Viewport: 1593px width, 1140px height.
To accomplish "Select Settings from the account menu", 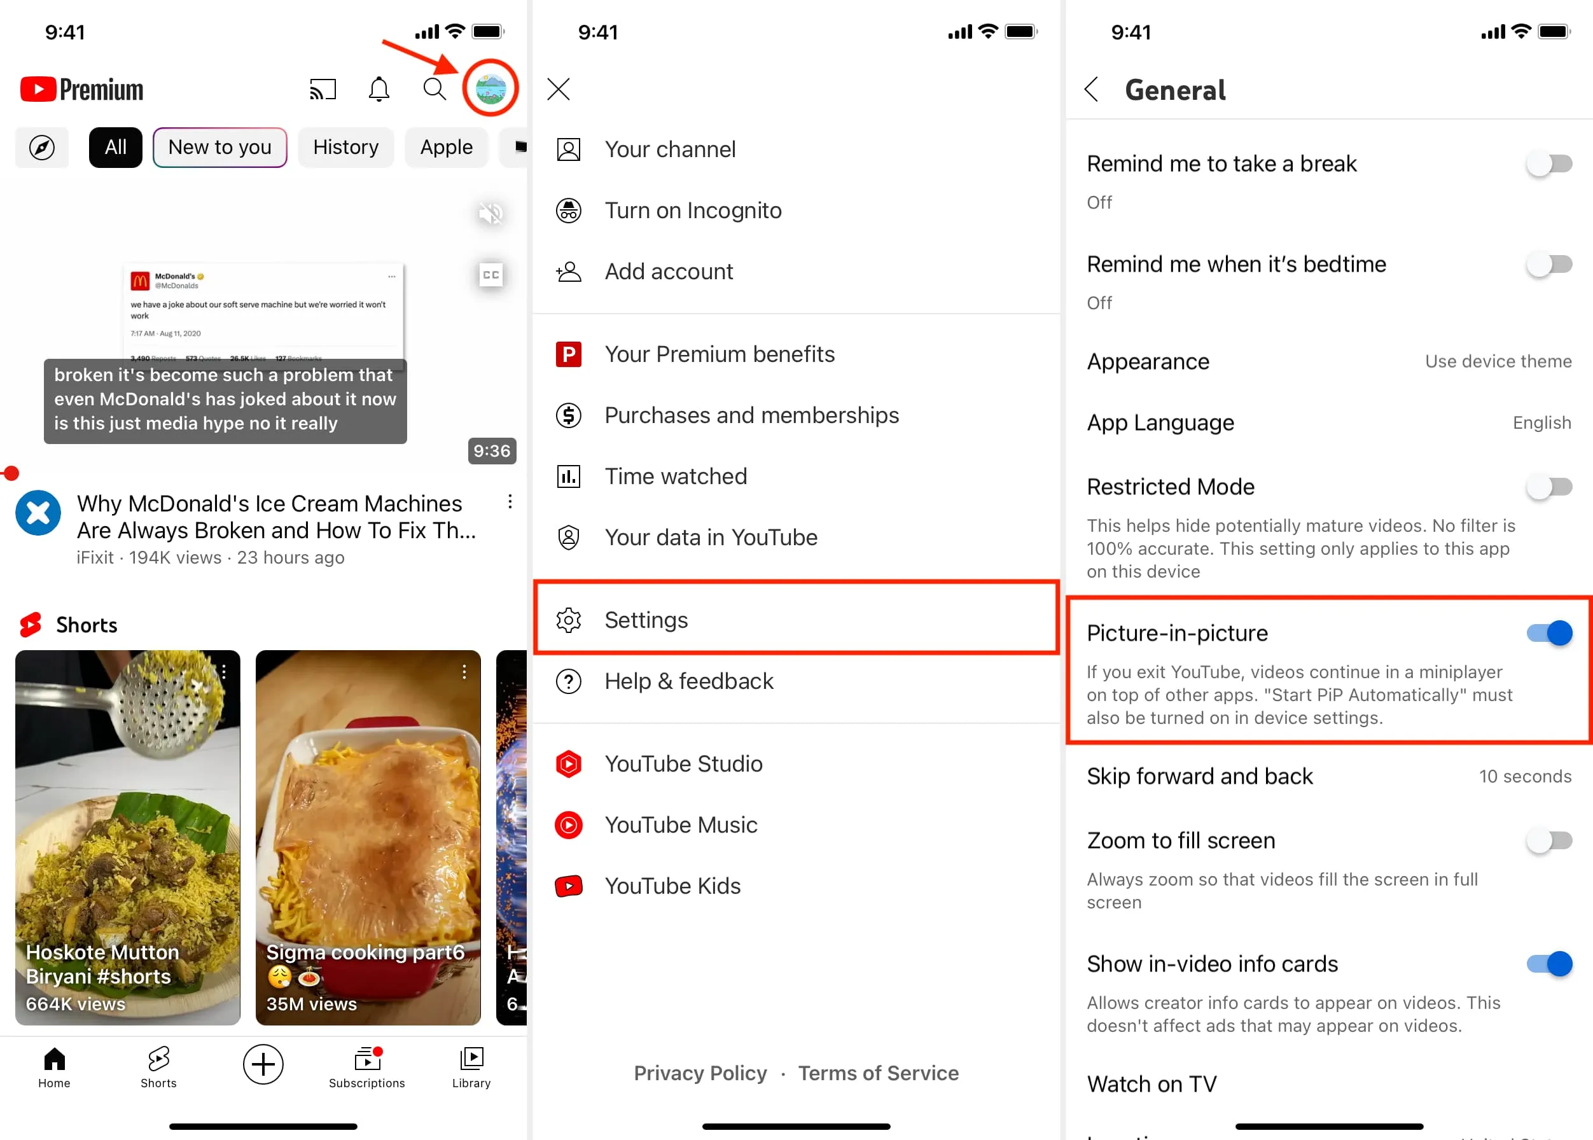I will [796, 620].
